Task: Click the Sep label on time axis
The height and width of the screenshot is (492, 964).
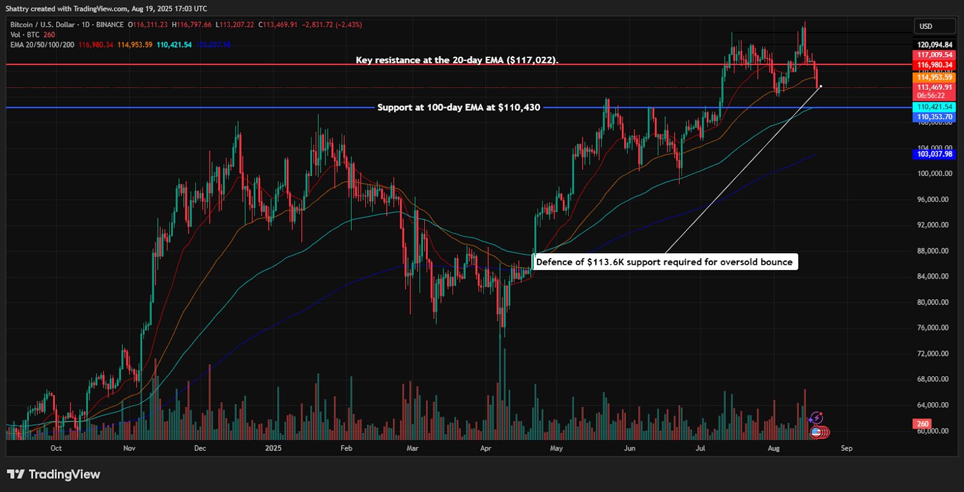Action: (x=847, y=448)
